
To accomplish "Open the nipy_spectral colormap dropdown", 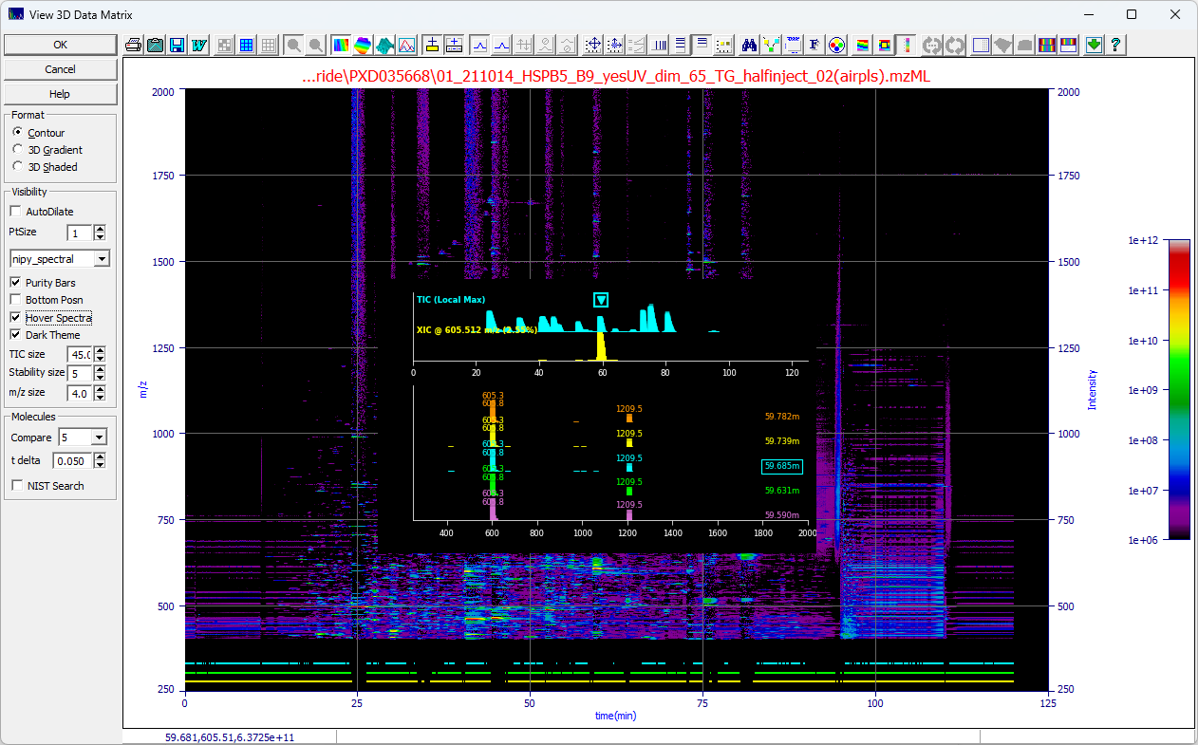I will 103,257.
